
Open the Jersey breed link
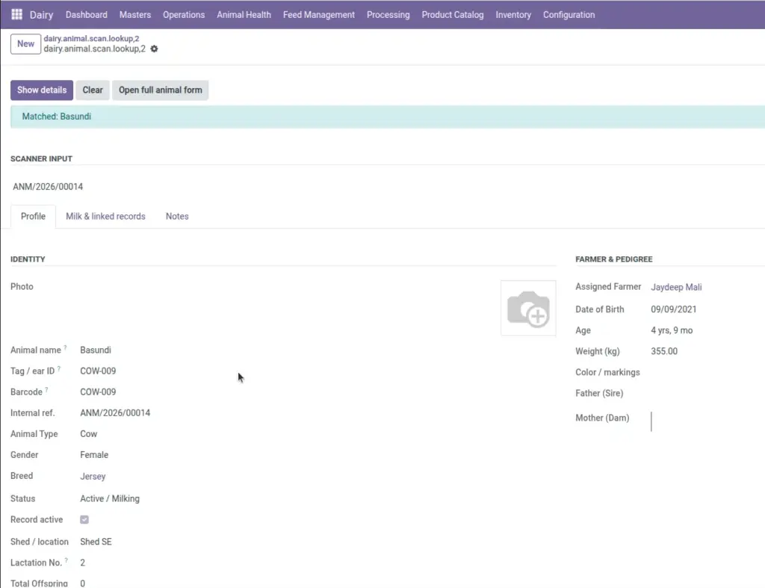[93, 476]
